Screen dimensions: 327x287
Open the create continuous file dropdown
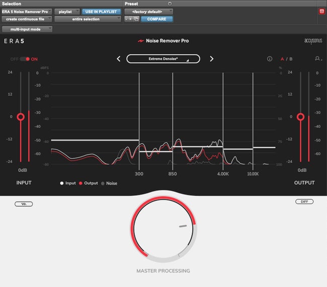click(x=27, y=19)
